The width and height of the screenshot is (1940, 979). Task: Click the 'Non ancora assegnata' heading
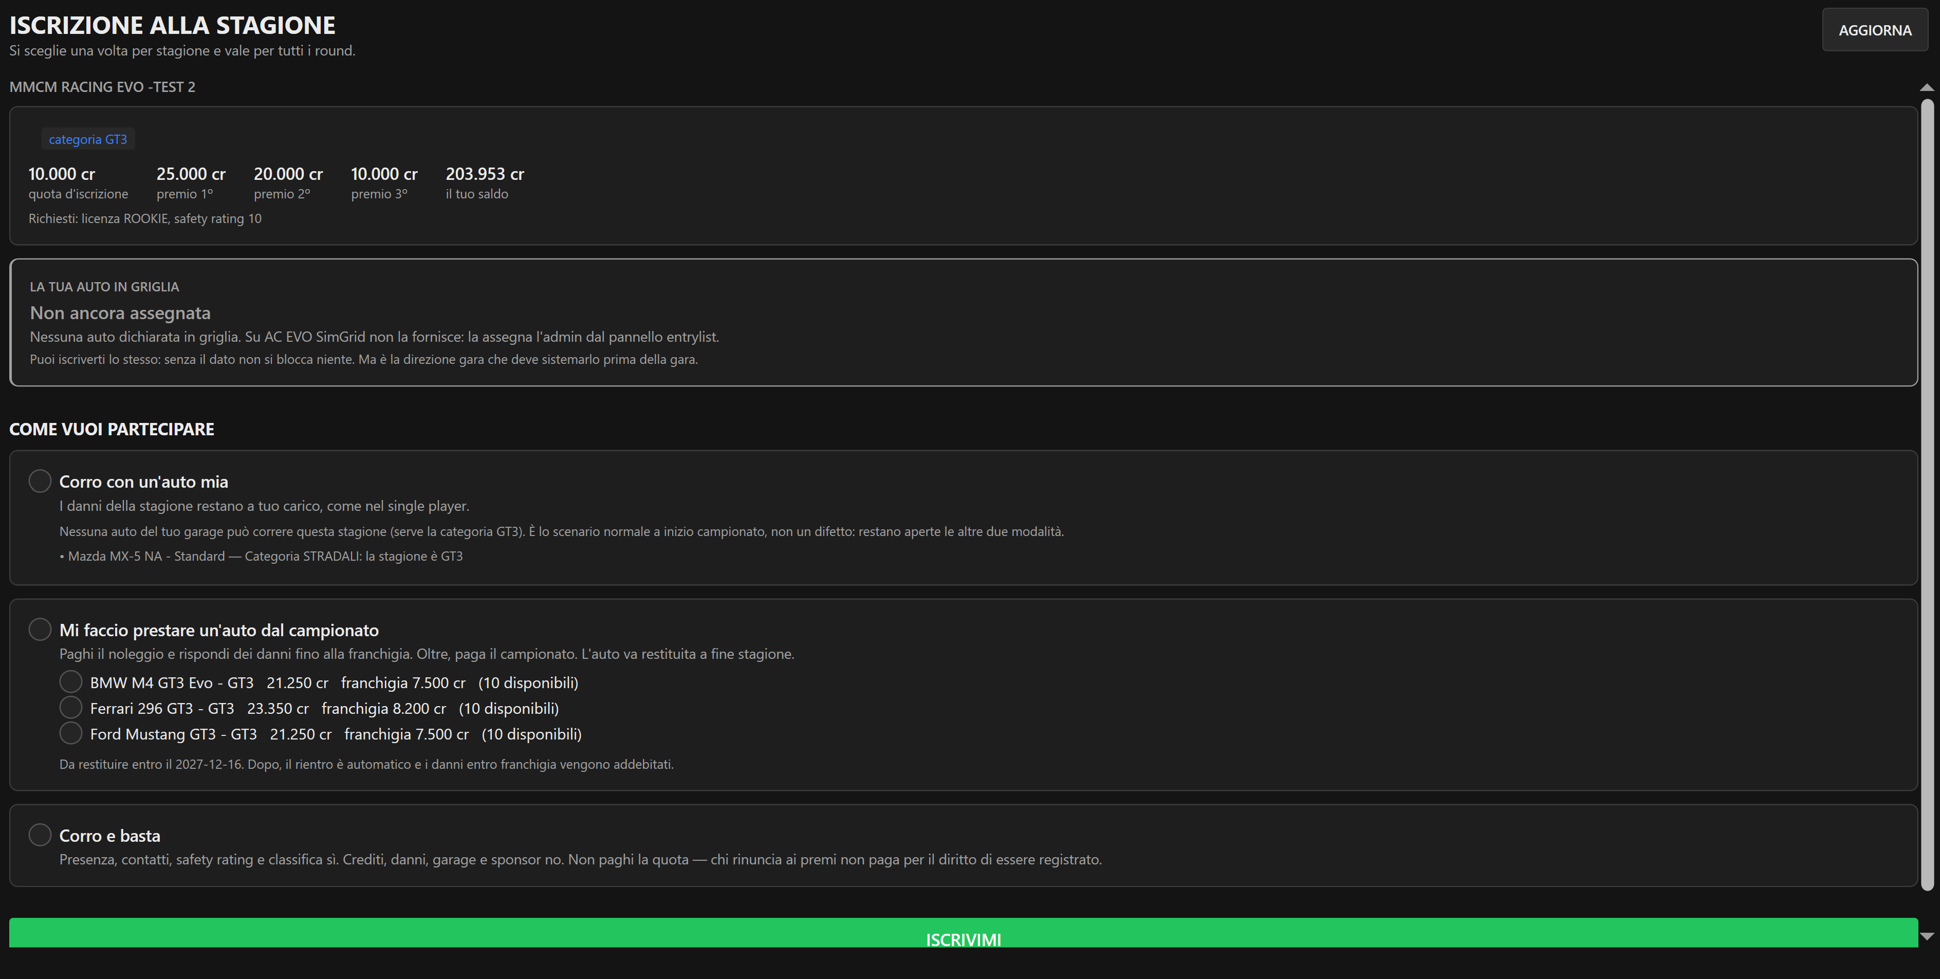point(120,312)
